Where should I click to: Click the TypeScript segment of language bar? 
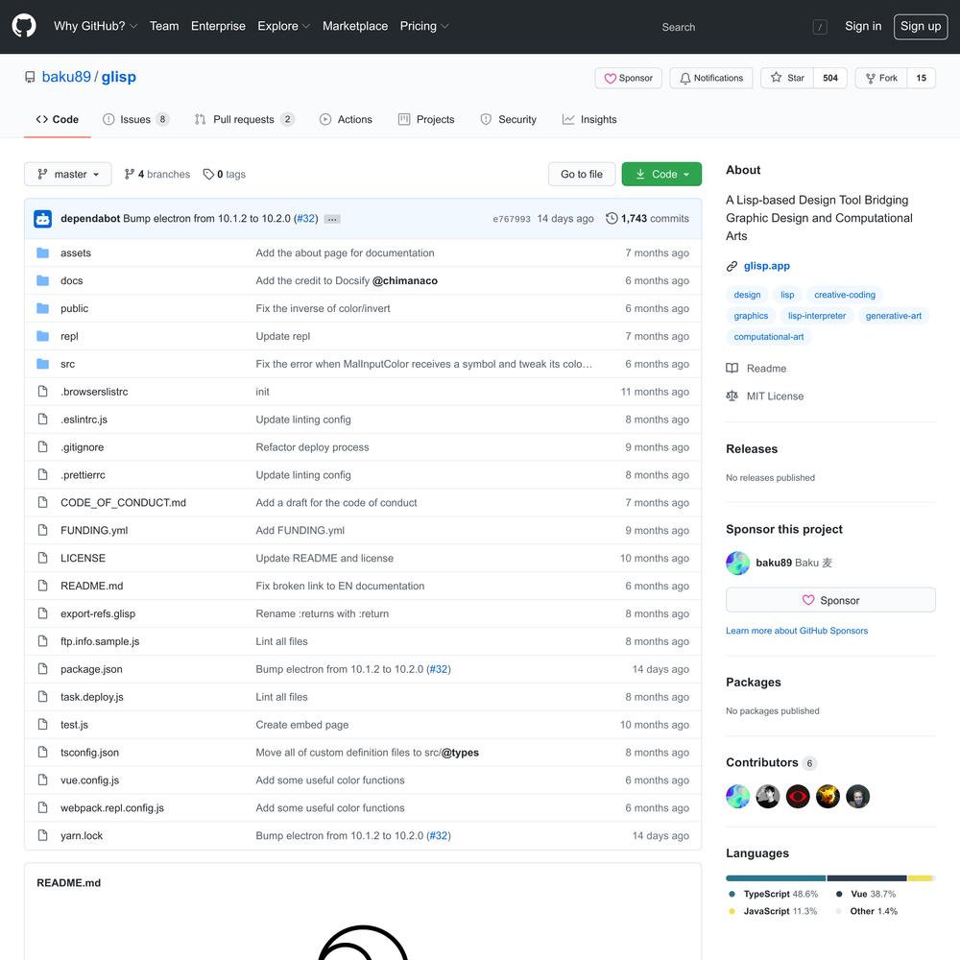tap(775, 878)
